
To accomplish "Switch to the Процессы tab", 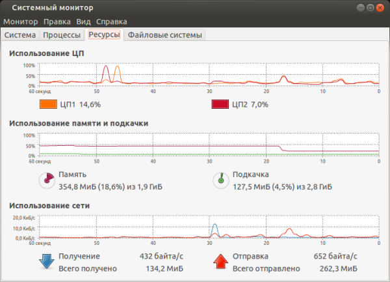I will coord(62,35).
